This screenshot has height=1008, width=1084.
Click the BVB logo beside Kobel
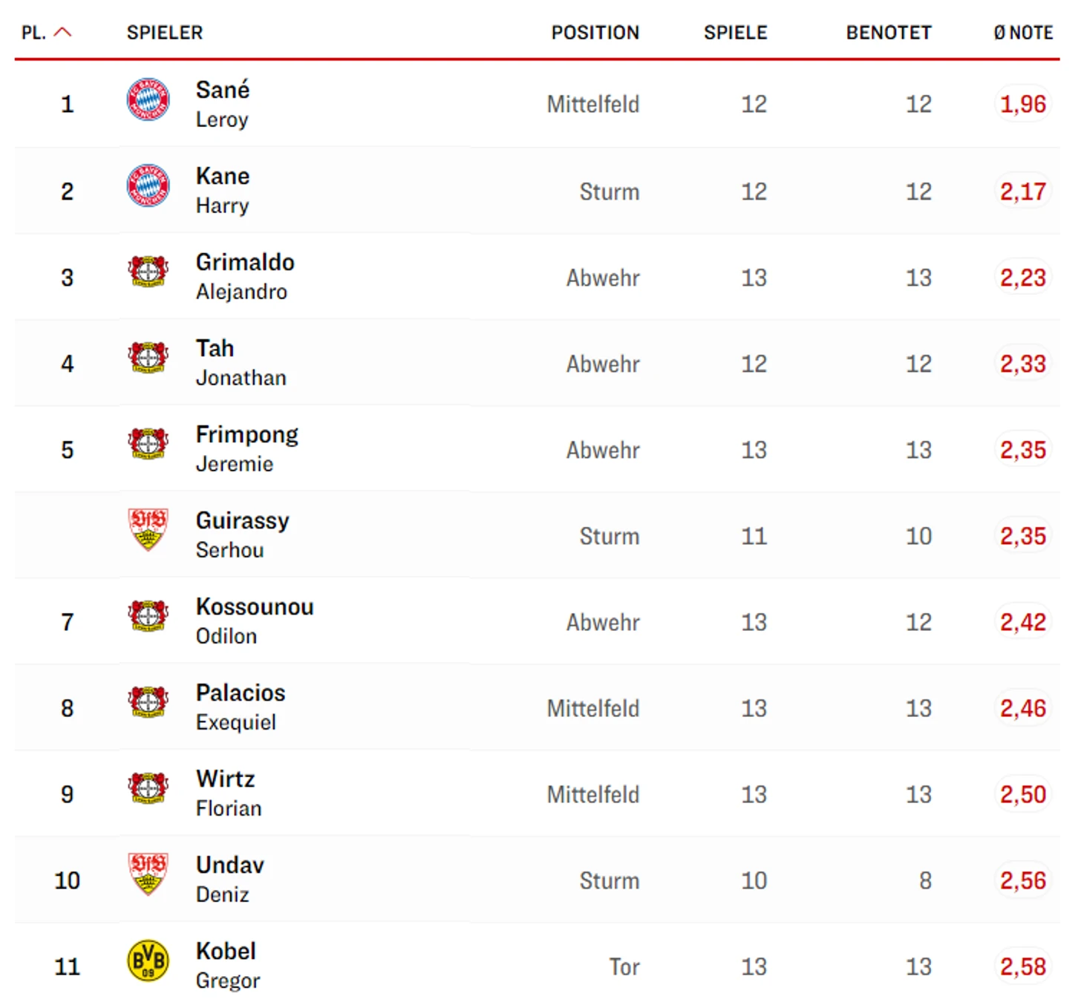click(x=148, y=960)
